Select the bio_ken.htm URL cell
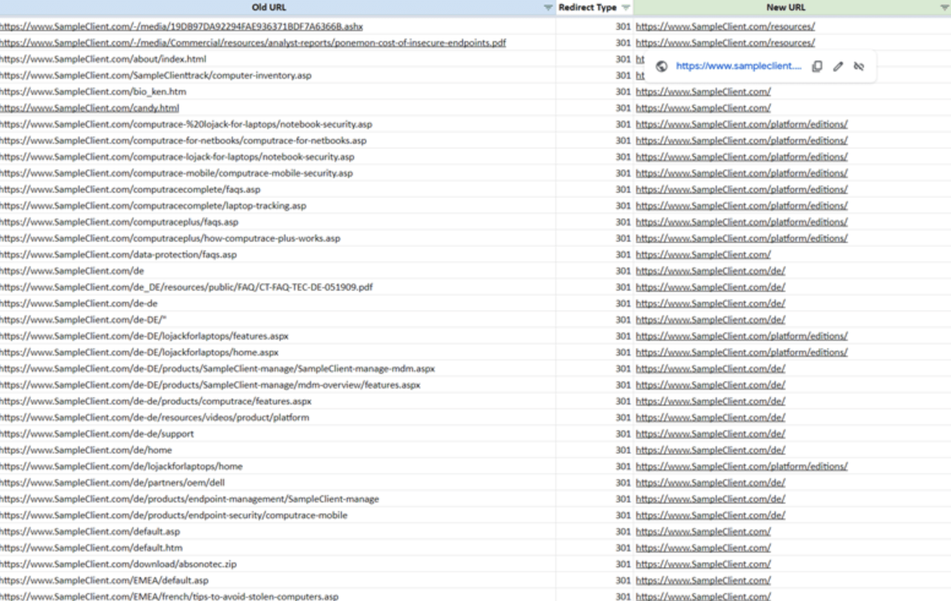The height and width of the screenshot is (601, 951). 93,91
